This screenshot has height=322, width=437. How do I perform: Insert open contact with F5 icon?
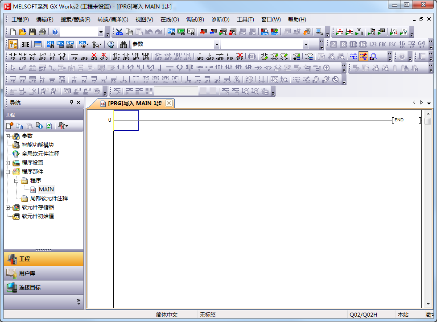click(12, 57)
